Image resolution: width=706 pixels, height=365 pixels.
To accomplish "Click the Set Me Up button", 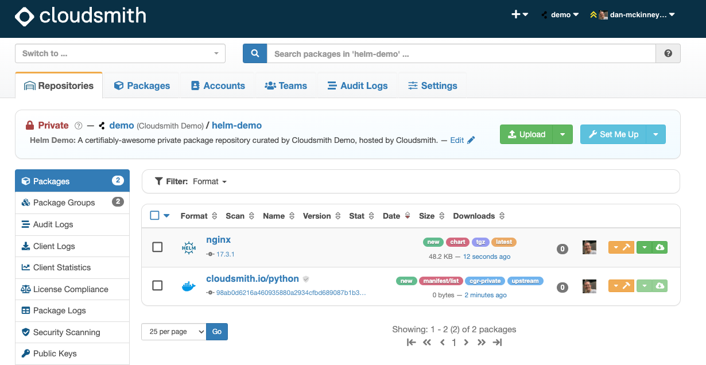I will coord(613,134).
